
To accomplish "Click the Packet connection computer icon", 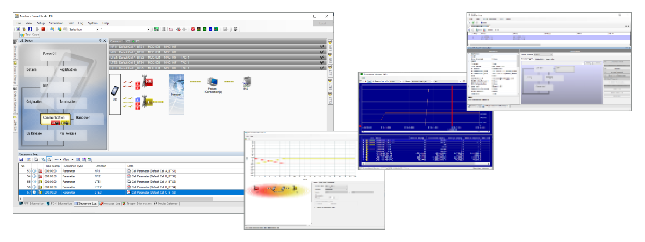I will (x=212, y=81).
